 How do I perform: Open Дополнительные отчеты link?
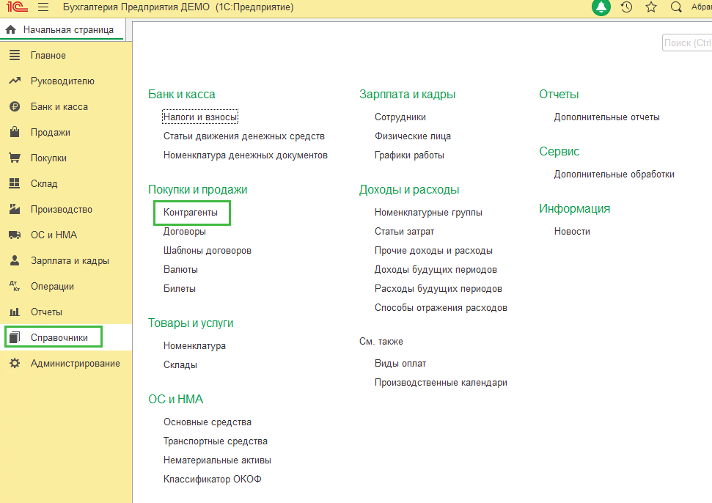606,117
